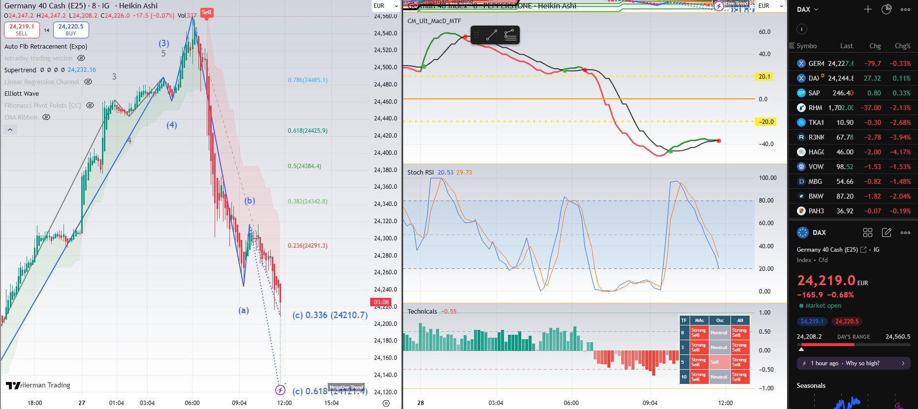Show the EMA Ribbon indicator

46,117
